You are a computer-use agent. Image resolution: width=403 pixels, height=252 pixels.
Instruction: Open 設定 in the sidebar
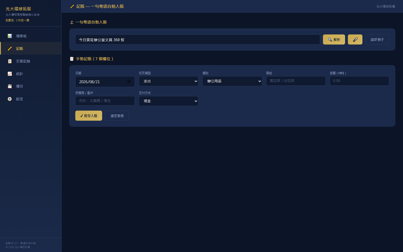click(31, 99)
